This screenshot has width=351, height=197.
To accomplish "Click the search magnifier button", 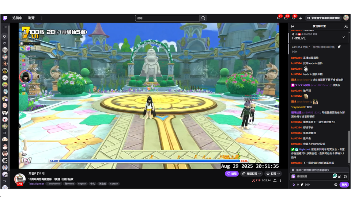I will pyautogui.click(x=204, y=18).
